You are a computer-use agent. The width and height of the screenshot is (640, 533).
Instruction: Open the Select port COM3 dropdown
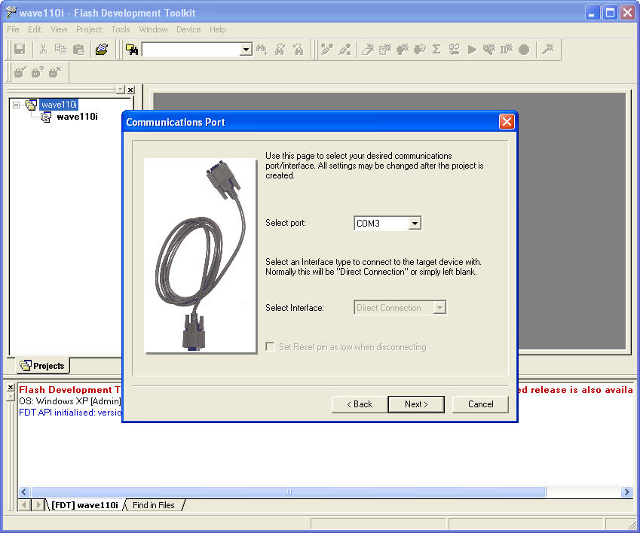pos(415,224)
